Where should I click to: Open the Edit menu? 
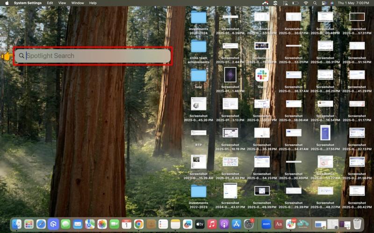(x=50, y=3)
